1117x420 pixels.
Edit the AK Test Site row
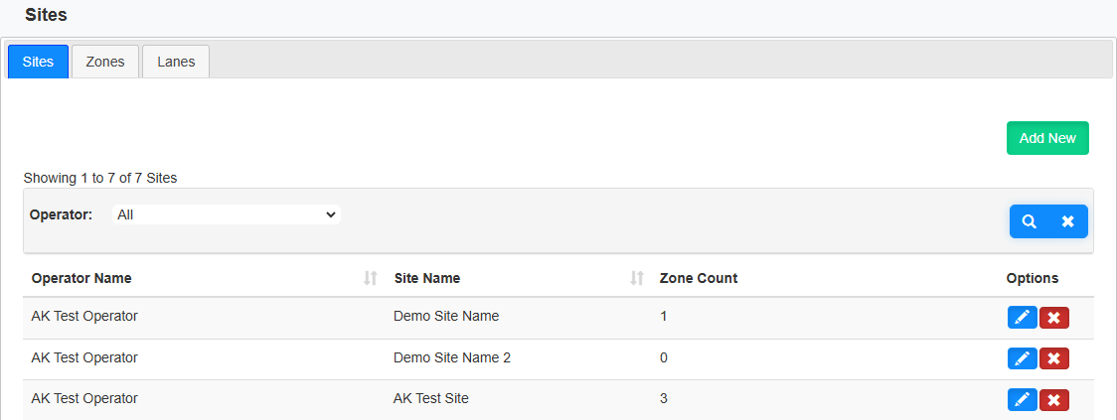(x=1023, y=400)
